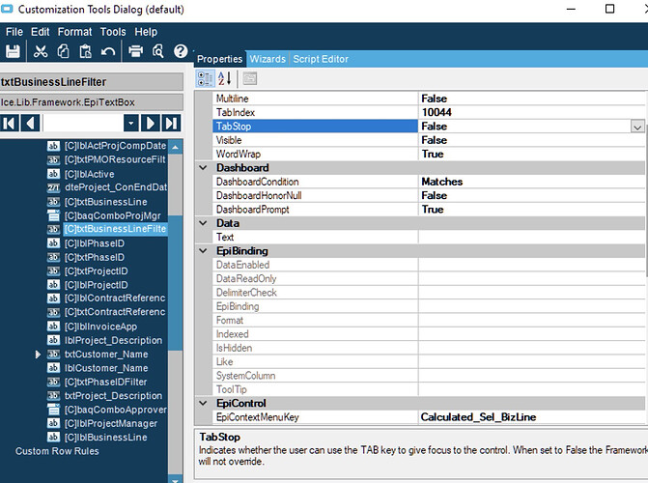The width and height of the screenshot is (648, 483).
Task: Sort properties alphabetically A-Z icon
Action: coord(224,78)
